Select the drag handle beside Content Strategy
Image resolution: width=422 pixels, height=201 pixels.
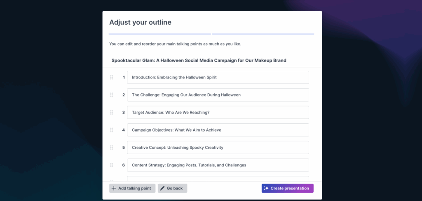coord(112,165)
